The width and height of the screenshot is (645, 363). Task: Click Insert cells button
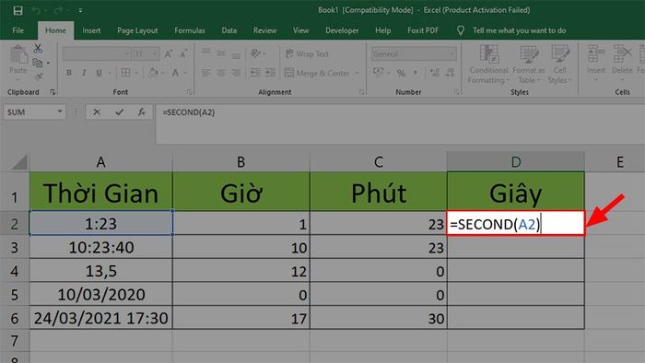pos(595,64)
